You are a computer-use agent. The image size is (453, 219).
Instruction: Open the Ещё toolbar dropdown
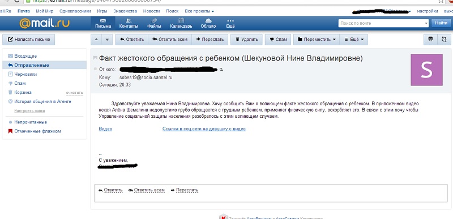pos(354,40)
